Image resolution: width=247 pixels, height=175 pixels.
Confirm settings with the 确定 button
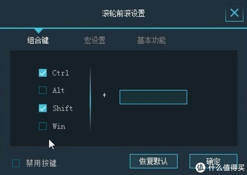click(x=213, y=161)
